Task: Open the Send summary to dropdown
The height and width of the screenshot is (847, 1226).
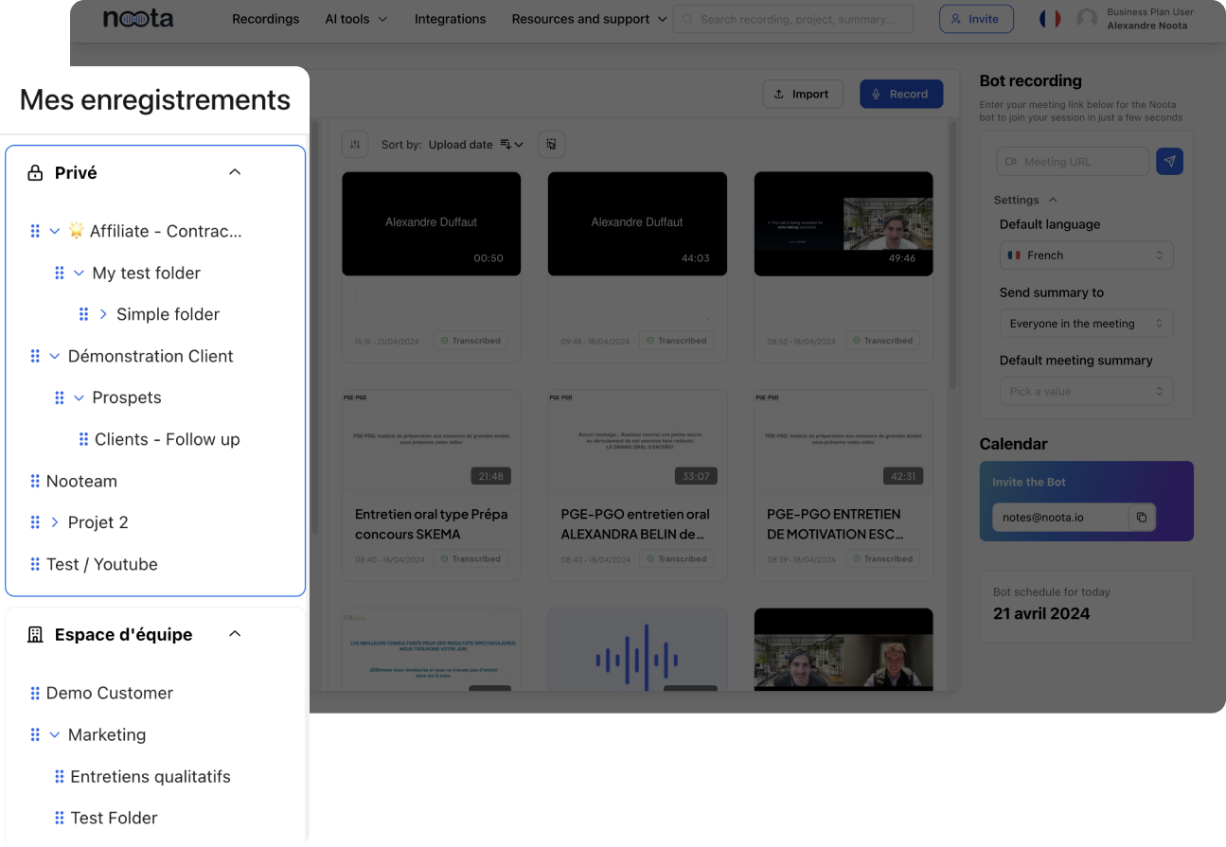Action: (x=1086, y=324)
